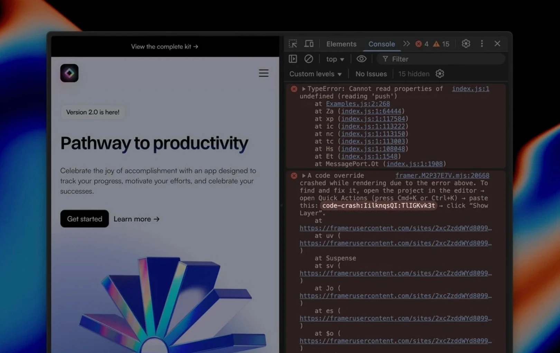Image resolution: width=560 pixels, height=353 pixels.
Task: Follow the Learn more link
Action: click(x=137, y=219)
